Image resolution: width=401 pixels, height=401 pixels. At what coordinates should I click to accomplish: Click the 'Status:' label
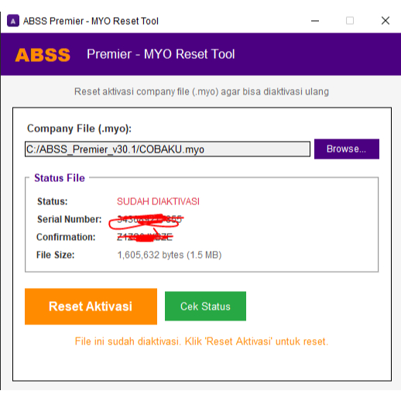click(x=53, y=201)
